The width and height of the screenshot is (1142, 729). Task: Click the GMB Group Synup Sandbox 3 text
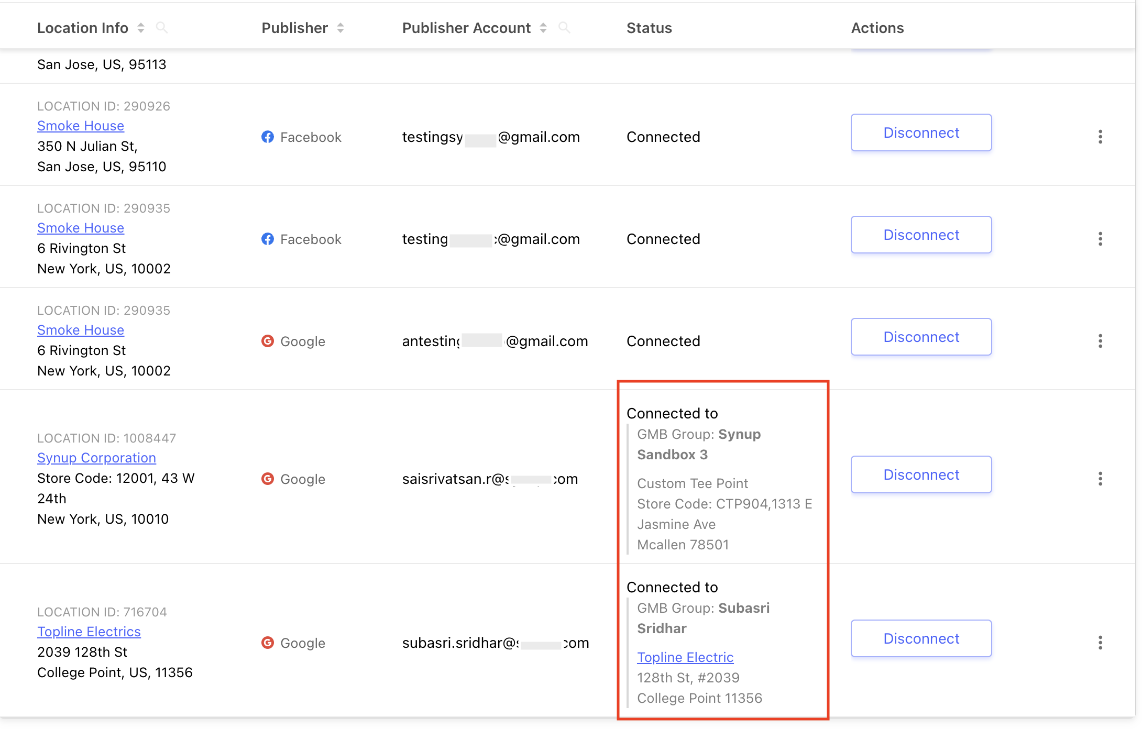click(x=699, y=444)
